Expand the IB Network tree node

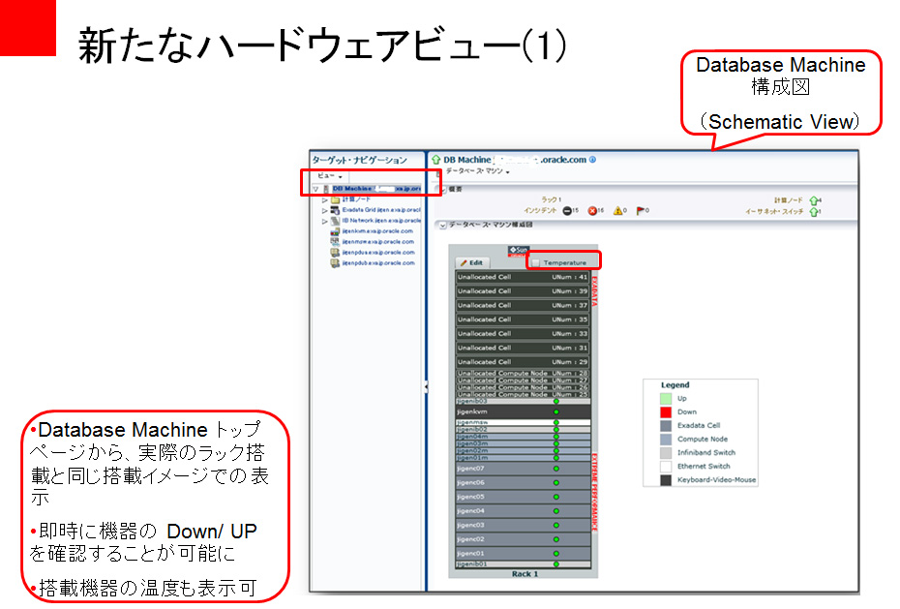(x=325, y=221)
